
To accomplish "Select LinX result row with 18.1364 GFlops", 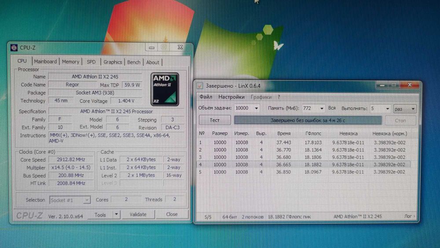I will (304, 150).
